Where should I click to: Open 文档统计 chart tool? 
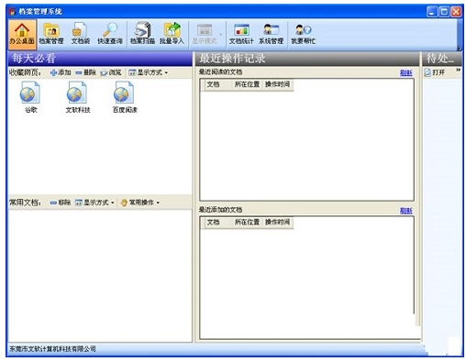coord(241,34)
